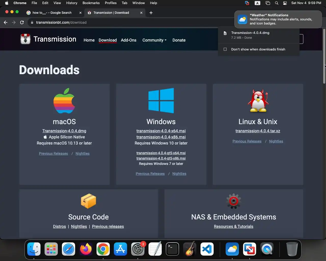The width and height of the screenshot is (326, 261).
Task: Click the forward navigation arrow
Action: 14,22
